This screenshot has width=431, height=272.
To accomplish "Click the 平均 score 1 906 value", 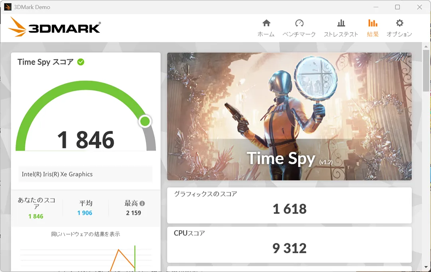I will 85,213.
